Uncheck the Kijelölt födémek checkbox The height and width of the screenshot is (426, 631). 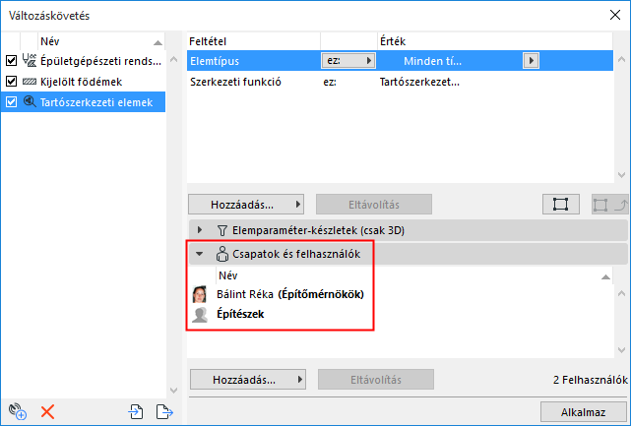click(x=11, y=82)
